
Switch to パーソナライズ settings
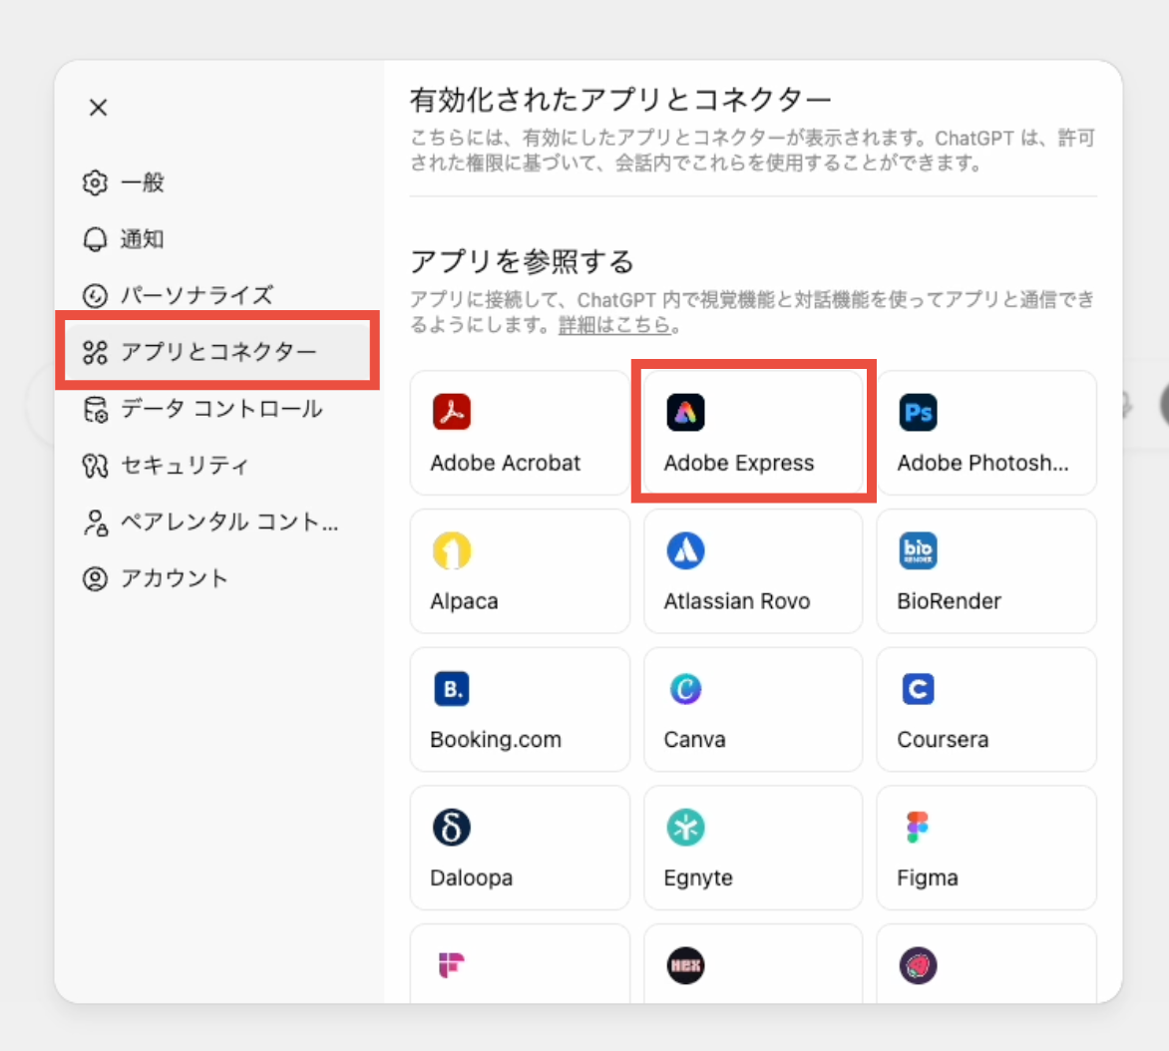pos(195,296)
